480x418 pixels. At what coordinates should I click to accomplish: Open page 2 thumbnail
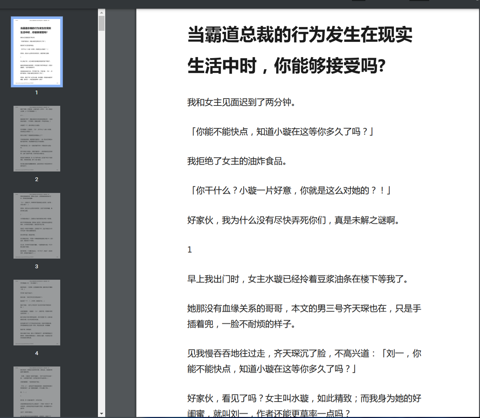[x=37, y=139]
